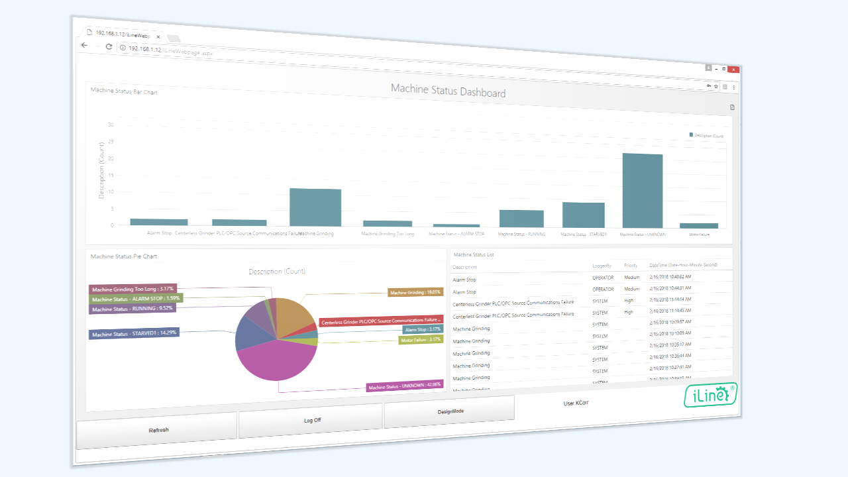Bookmark the page with the star icon

(x=717, y=86)
